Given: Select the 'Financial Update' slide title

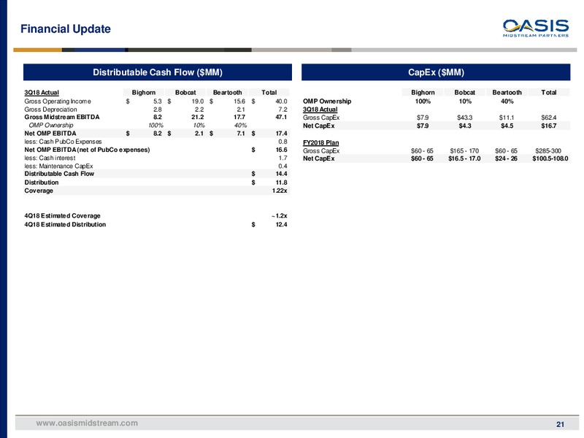Looking at the screenshot, I should [66, 28].
